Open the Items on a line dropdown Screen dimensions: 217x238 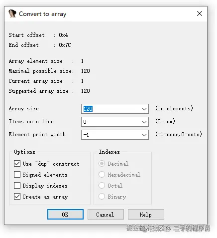pos(144,122)
